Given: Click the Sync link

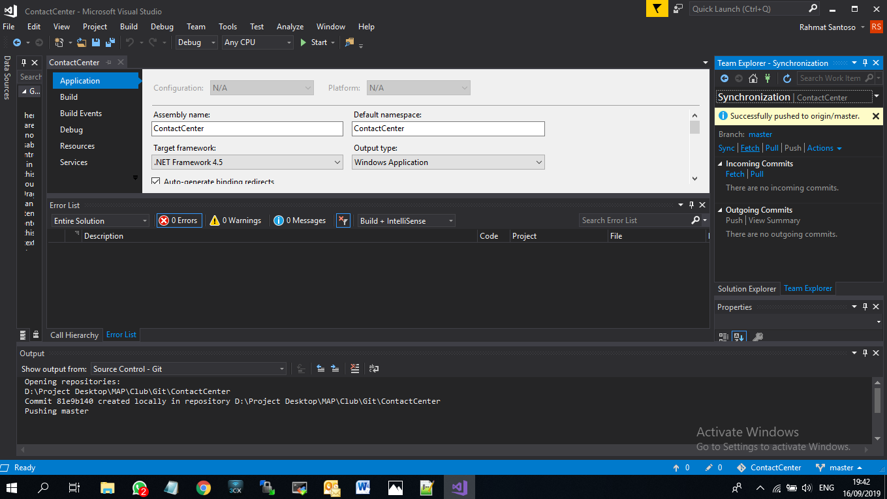Looking at the screenshot, I should (x=726, y=148).
